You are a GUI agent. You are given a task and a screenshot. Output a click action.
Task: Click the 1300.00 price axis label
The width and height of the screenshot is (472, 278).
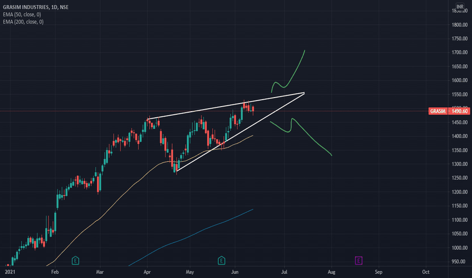[460, 164]
